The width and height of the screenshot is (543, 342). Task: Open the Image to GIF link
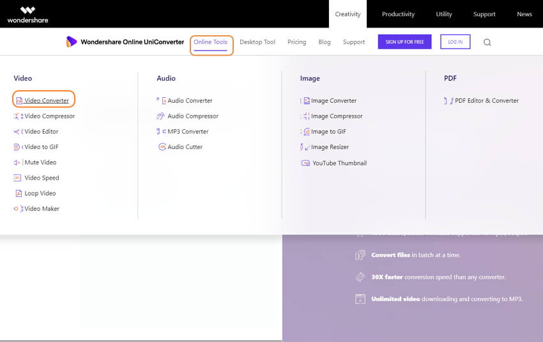[328, 132]
